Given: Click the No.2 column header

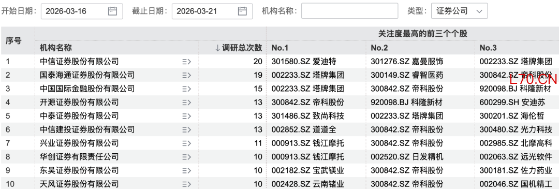Looking at the screenshot, I should click(379, 48).
